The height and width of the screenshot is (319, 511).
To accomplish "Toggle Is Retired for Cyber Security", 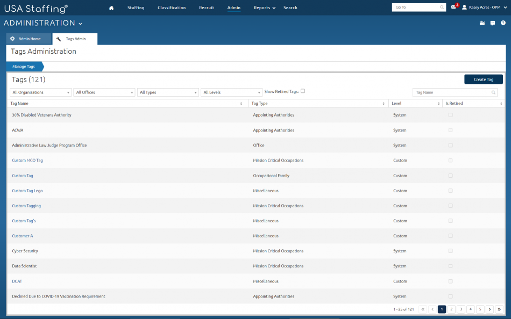I will coord(451,251).
